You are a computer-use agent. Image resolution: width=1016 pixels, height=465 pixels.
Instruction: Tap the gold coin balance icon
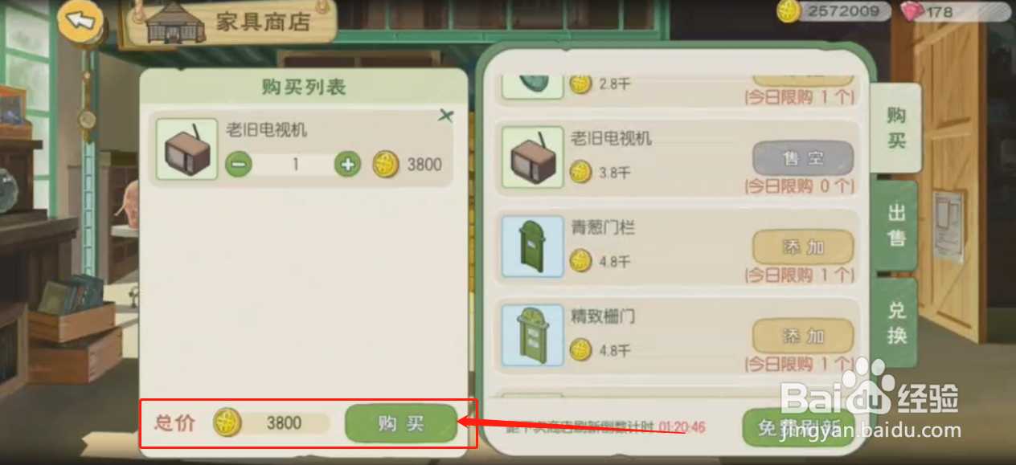point(789,11)
